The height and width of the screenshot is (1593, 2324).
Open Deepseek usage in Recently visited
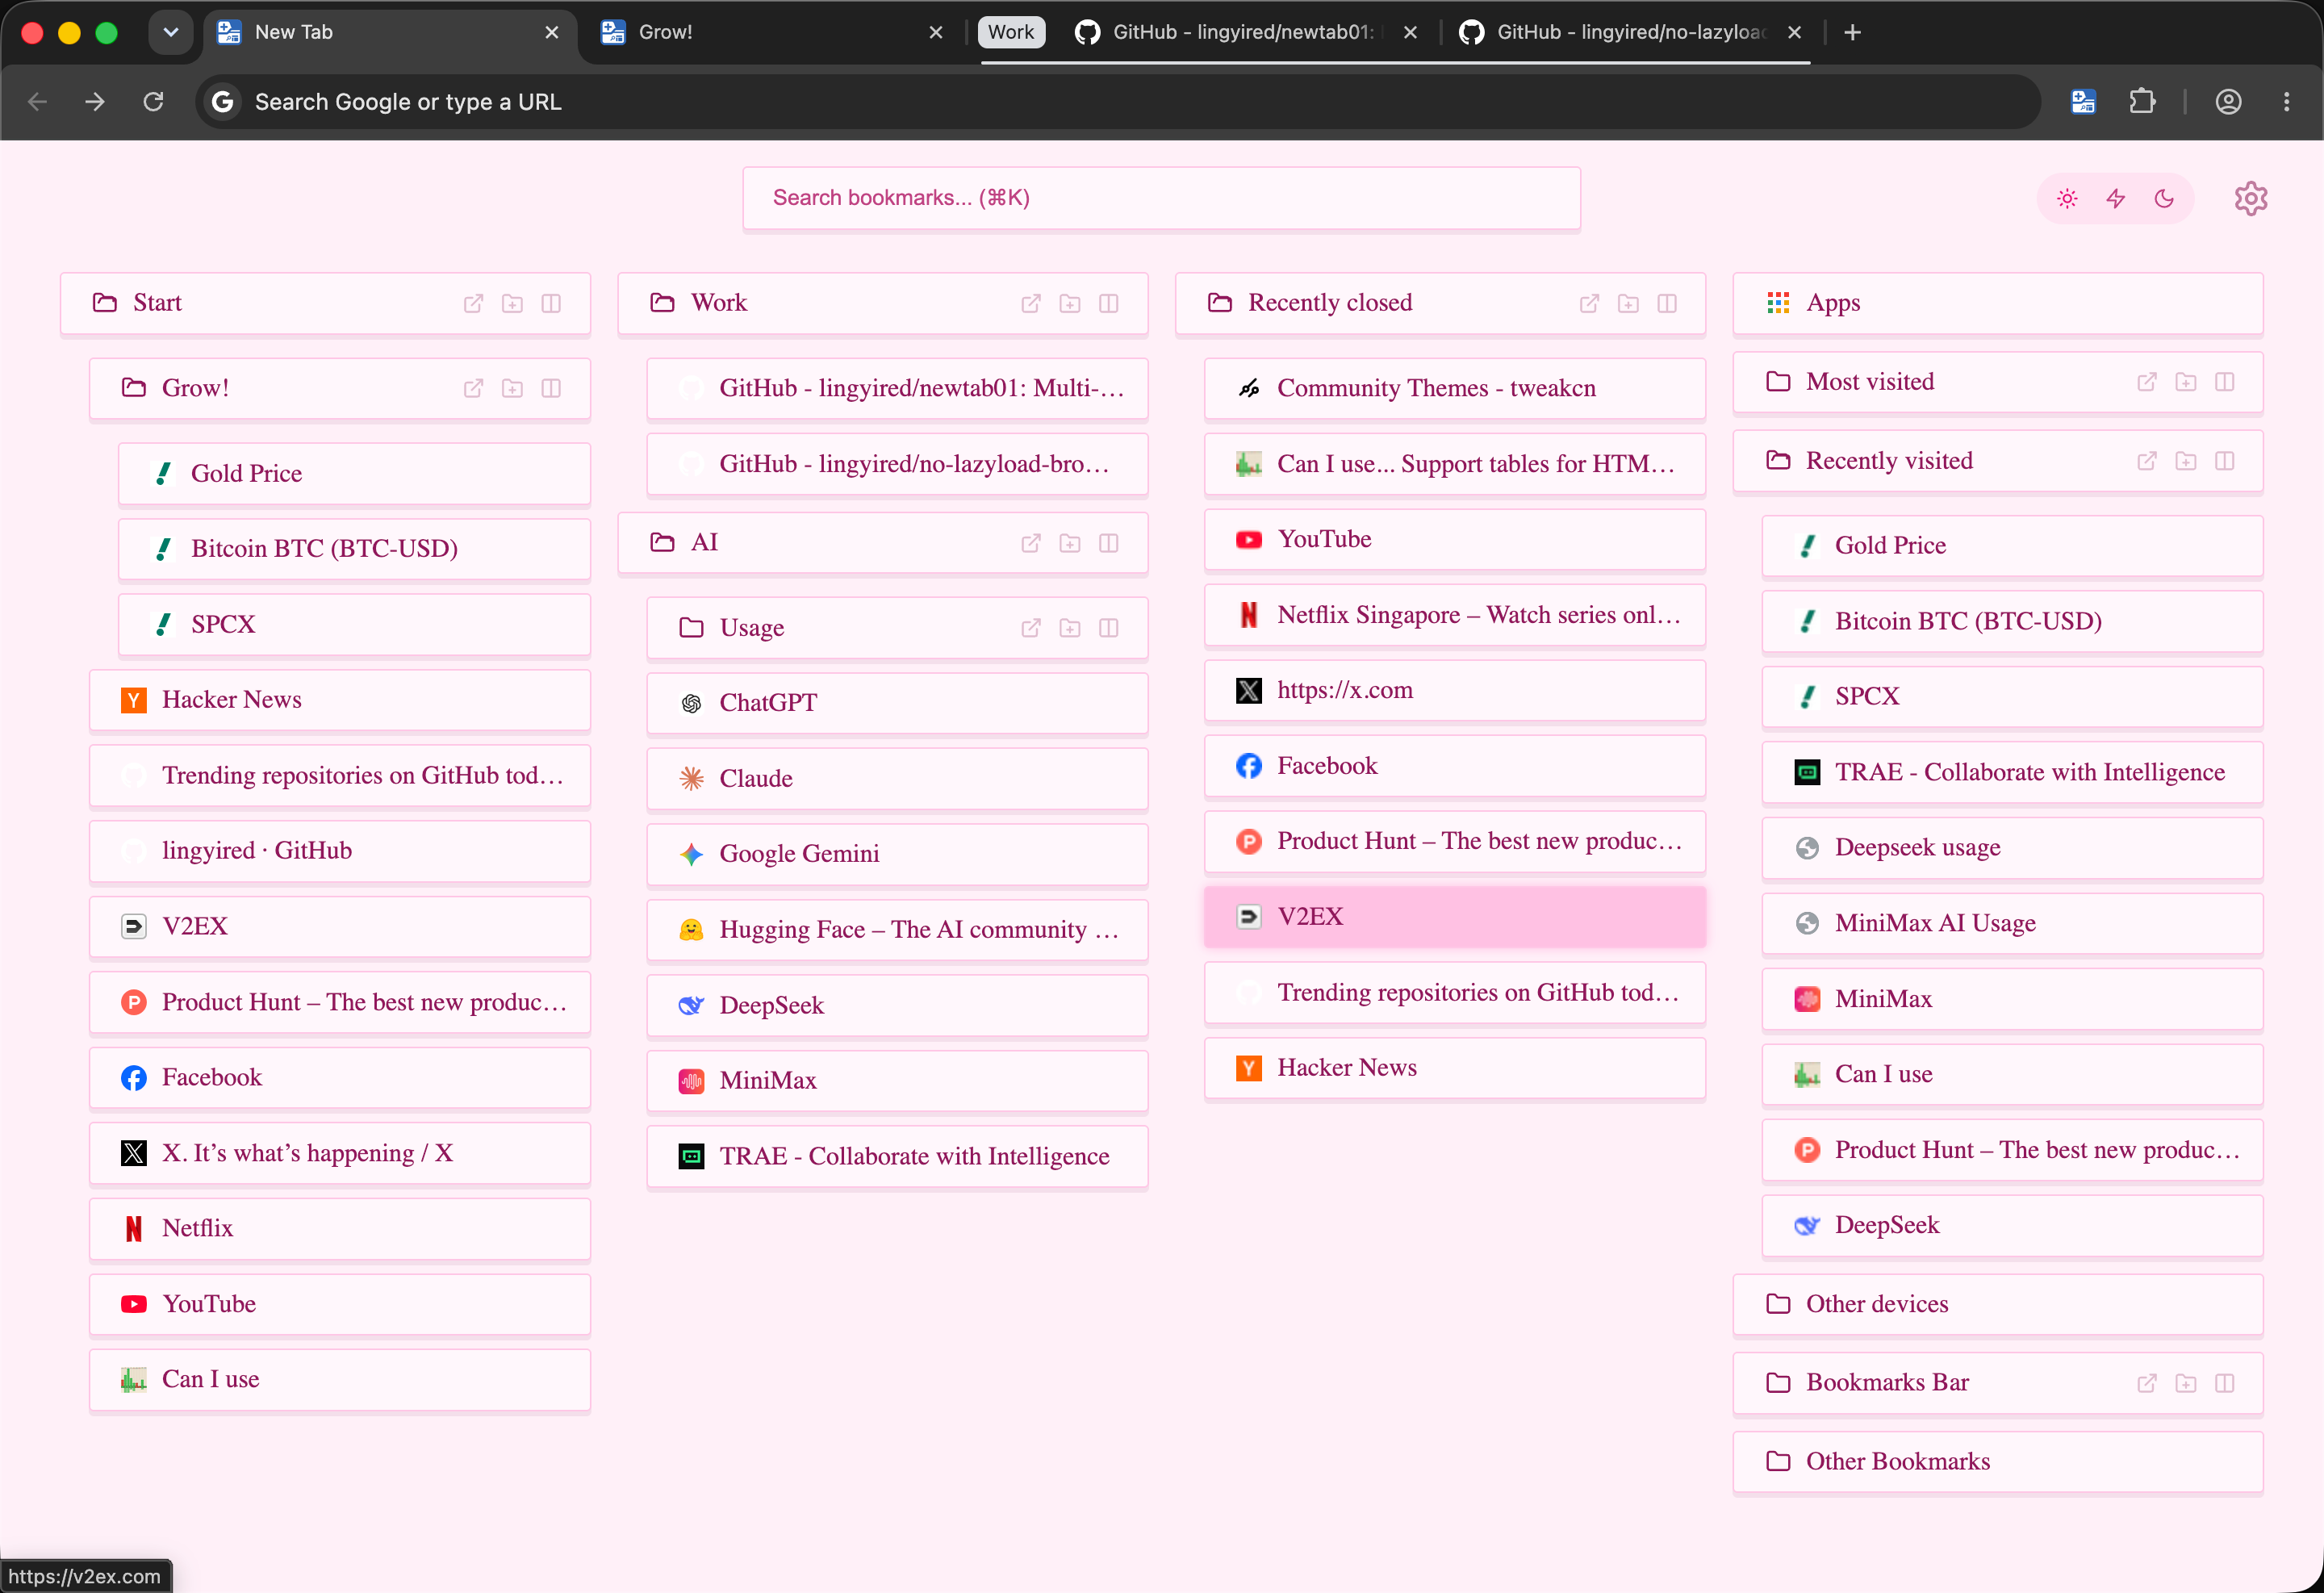pos(2012,848)
